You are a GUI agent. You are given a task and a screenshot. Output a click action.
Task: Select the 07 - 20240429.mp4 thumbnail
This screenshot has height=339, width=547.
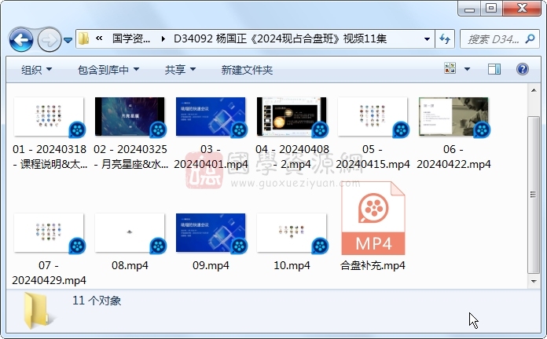pos(49,233)
